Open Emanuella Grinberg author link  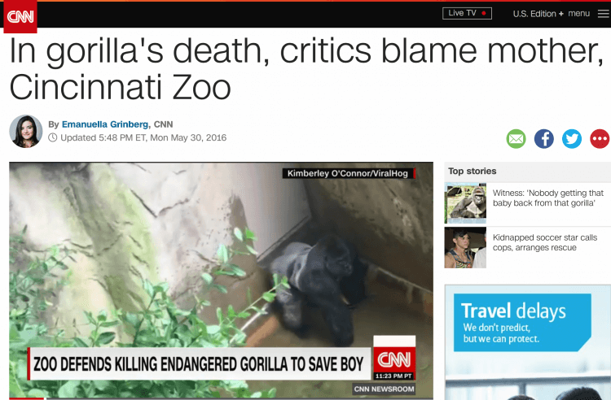[x=105, y=124]
